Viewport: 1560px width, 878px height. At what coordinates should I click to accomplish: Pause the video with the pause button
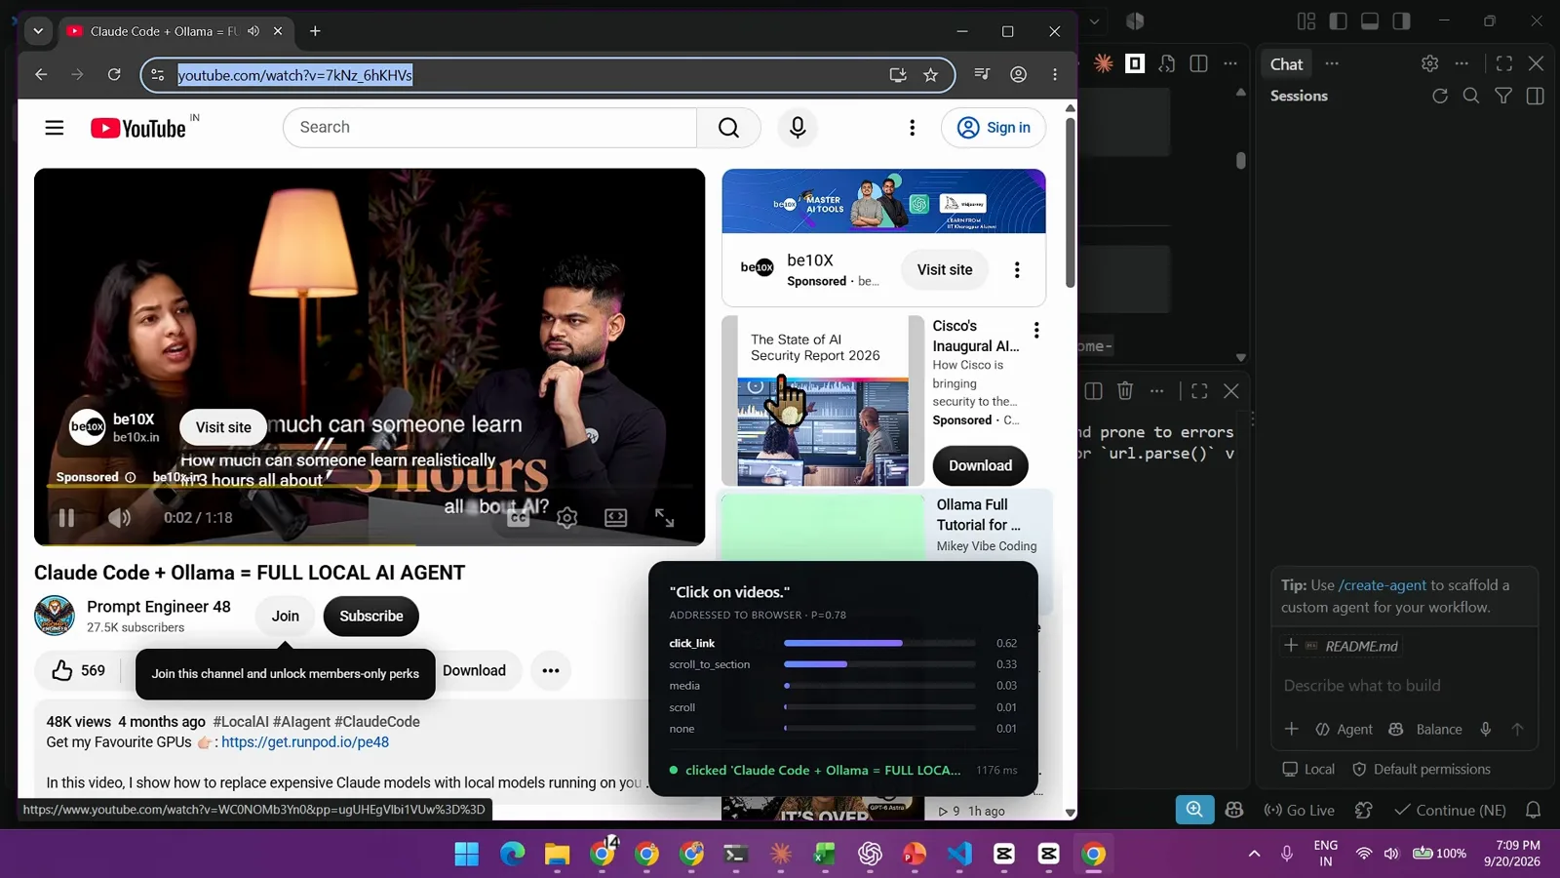66,518
